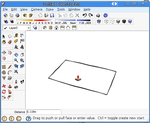Select the Line pencil tool
This screenshot has height=123, width=150.
tap(10, 67)
